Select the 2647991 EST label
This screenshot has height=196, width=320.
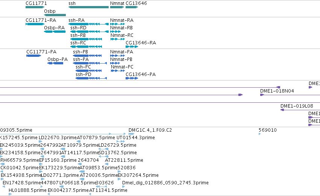pyautogui.click(x=51, y=153)
